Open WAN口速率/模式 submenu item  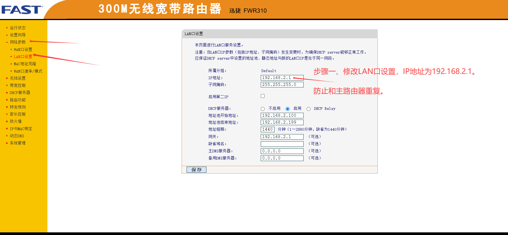click(x=28, y=71)
